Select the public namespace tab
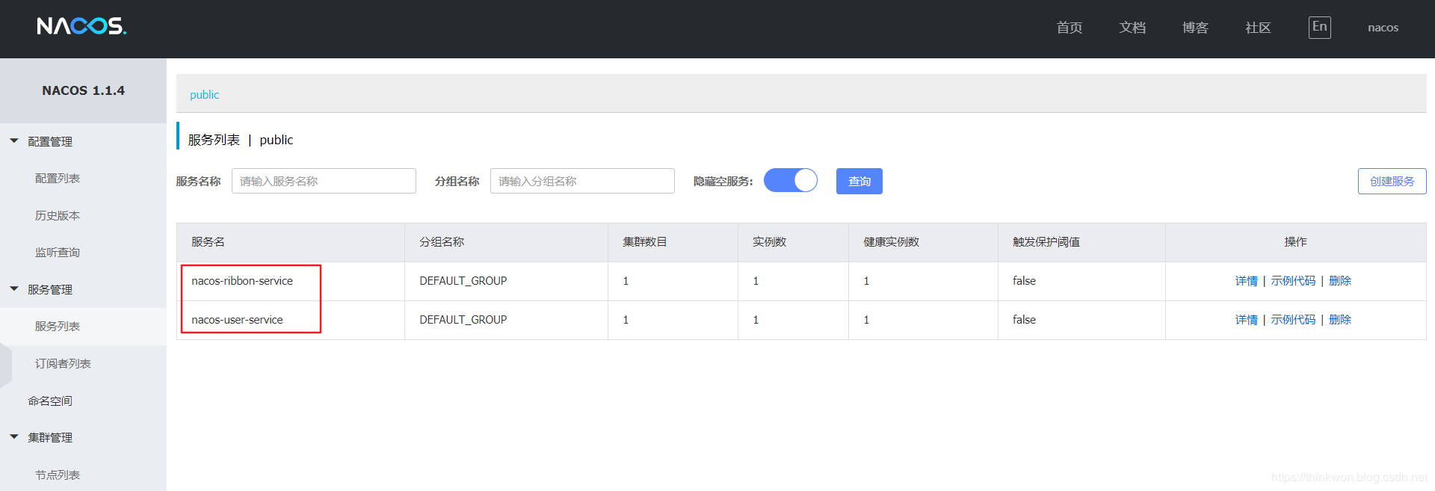The image size is (1435, 491). coord(204,95)
